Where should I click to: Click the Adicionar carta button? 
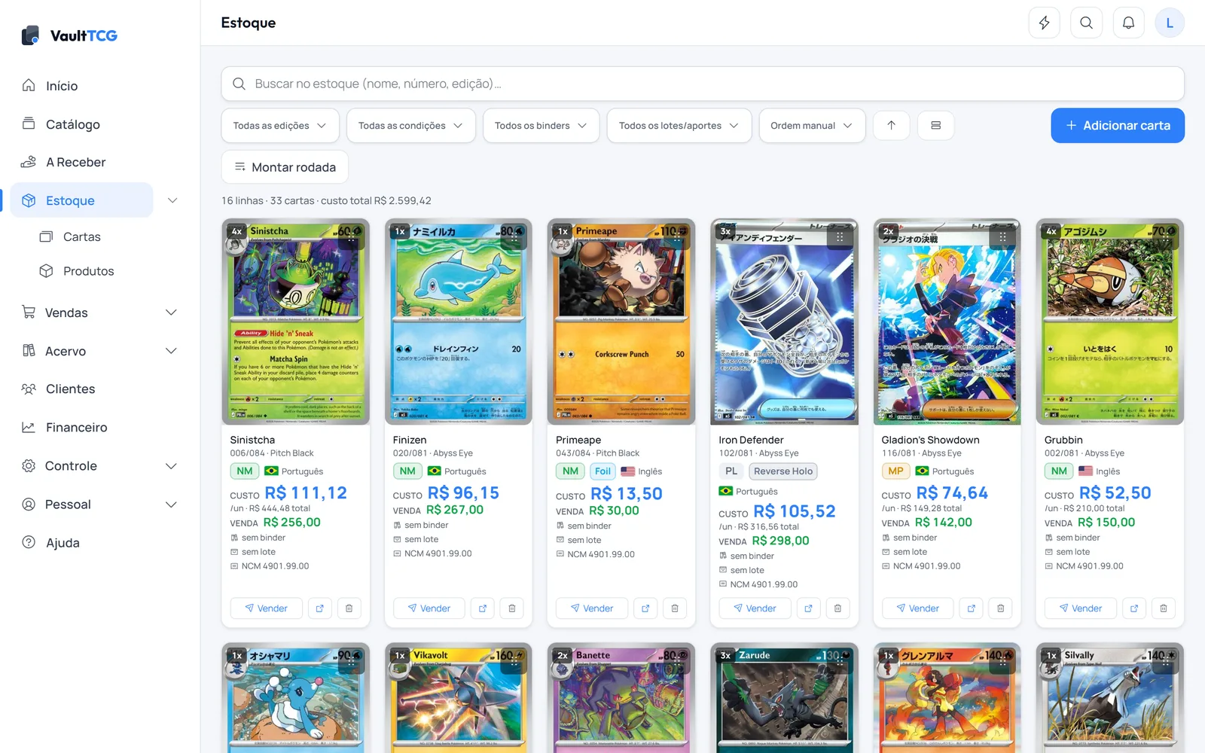1118,126
